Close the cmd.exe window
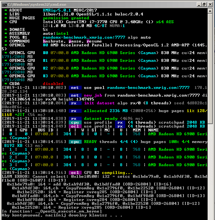Screen dimensions: 215x220 (210, 5)
